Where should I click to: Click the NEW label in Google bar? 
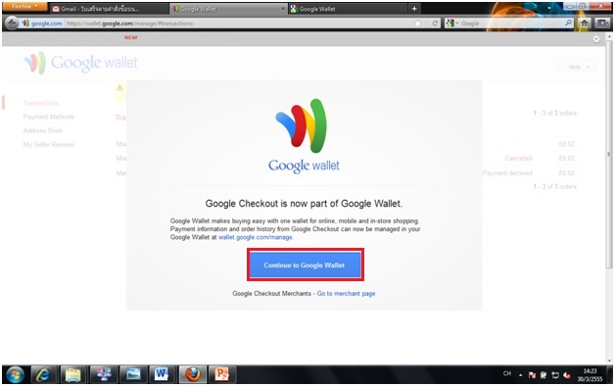(131, 37)
